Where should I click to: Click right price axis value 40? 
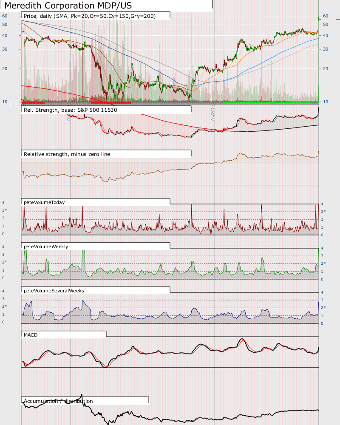coord(326,36)
